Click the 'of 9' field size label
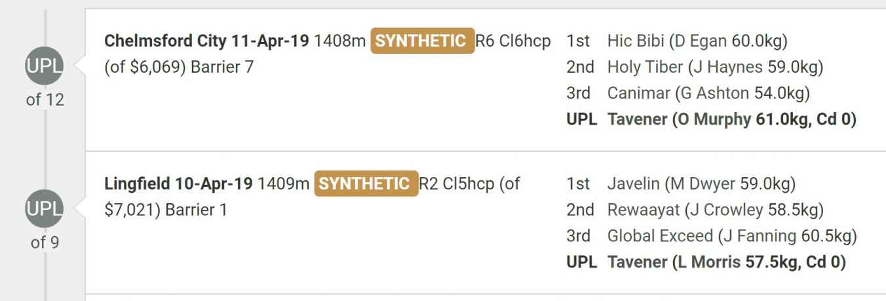 click(45, 243)
